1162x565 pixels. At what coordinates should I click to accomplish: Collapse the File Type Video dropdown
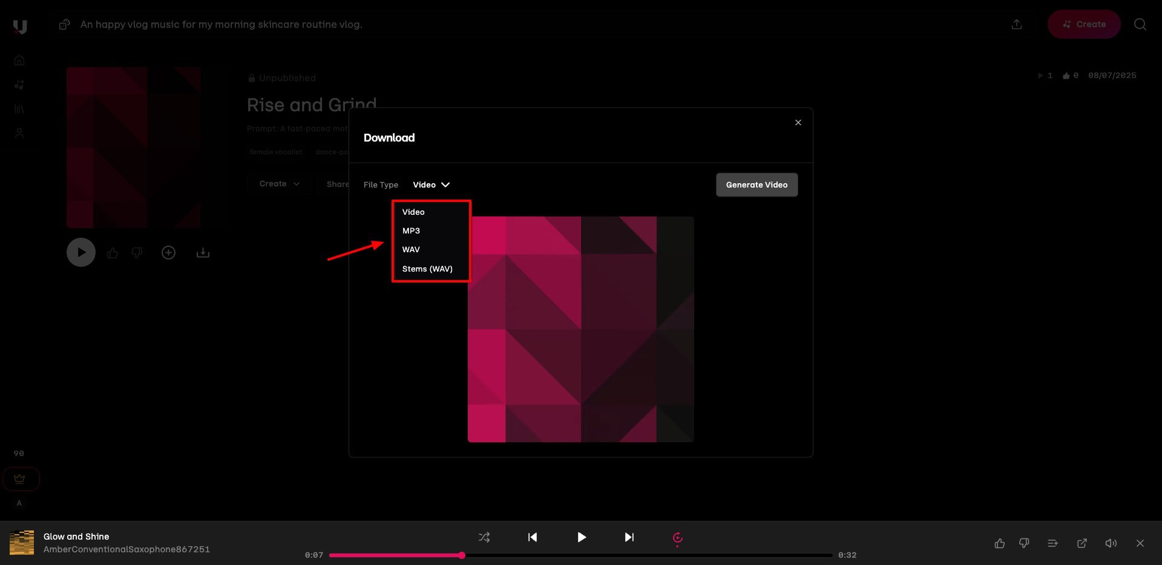[431, 185]
